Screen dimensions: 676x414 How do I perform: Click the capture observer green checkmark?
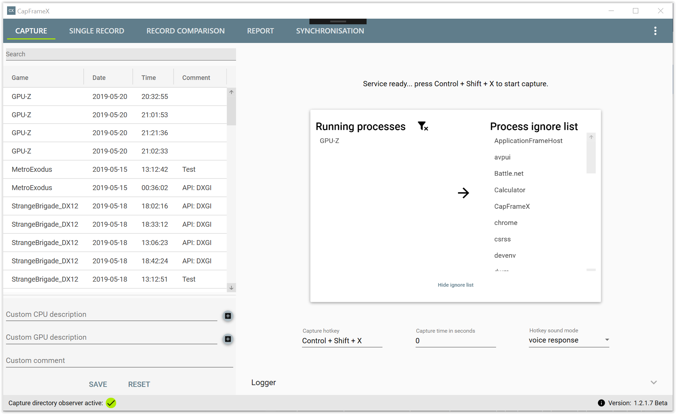111,403
